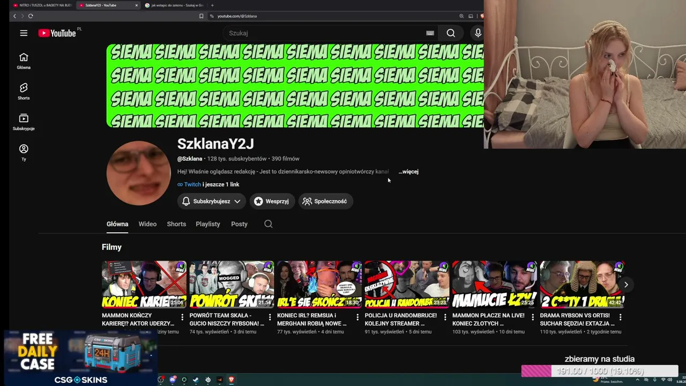Start voice search with microphone

[x=478, y=33]
